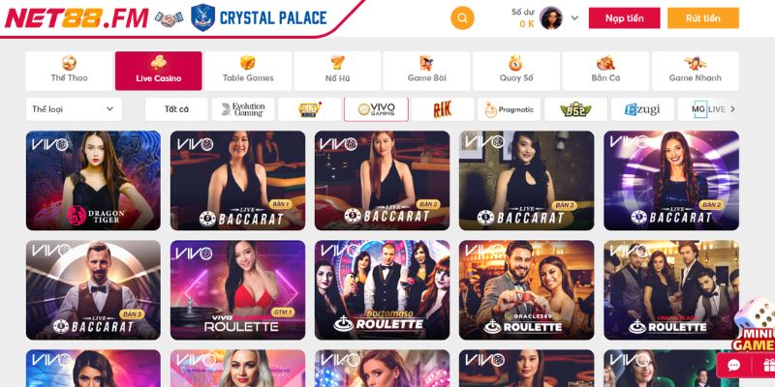Click the Rút tiền button
The image size is (775, 387).
click(x=703, y=18)
